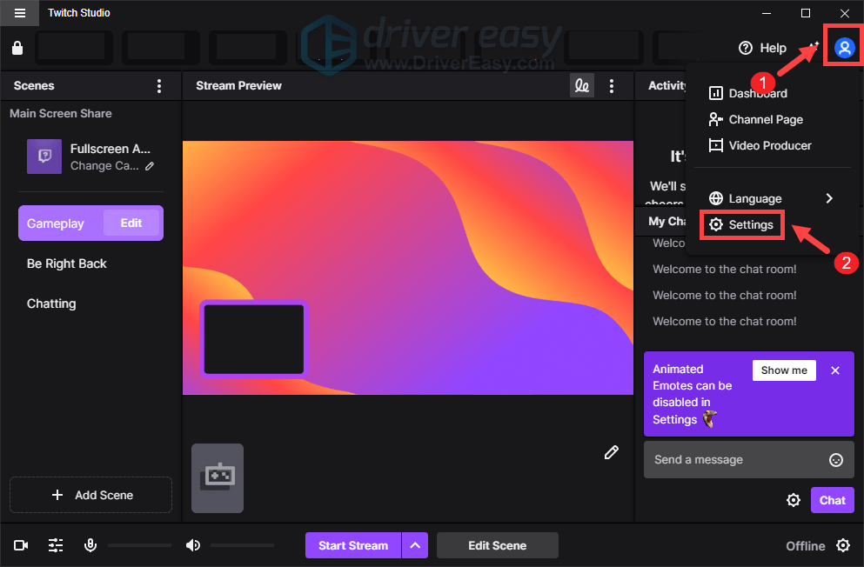Click the Edit Scene button
This screenshot has height=567, width=864.
tap(498, 545)
